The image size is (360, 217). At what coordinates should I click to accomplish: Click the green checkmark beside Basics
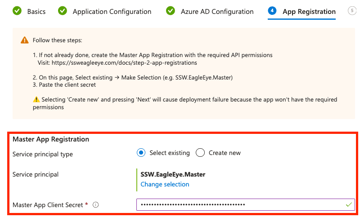coord(17,10)
